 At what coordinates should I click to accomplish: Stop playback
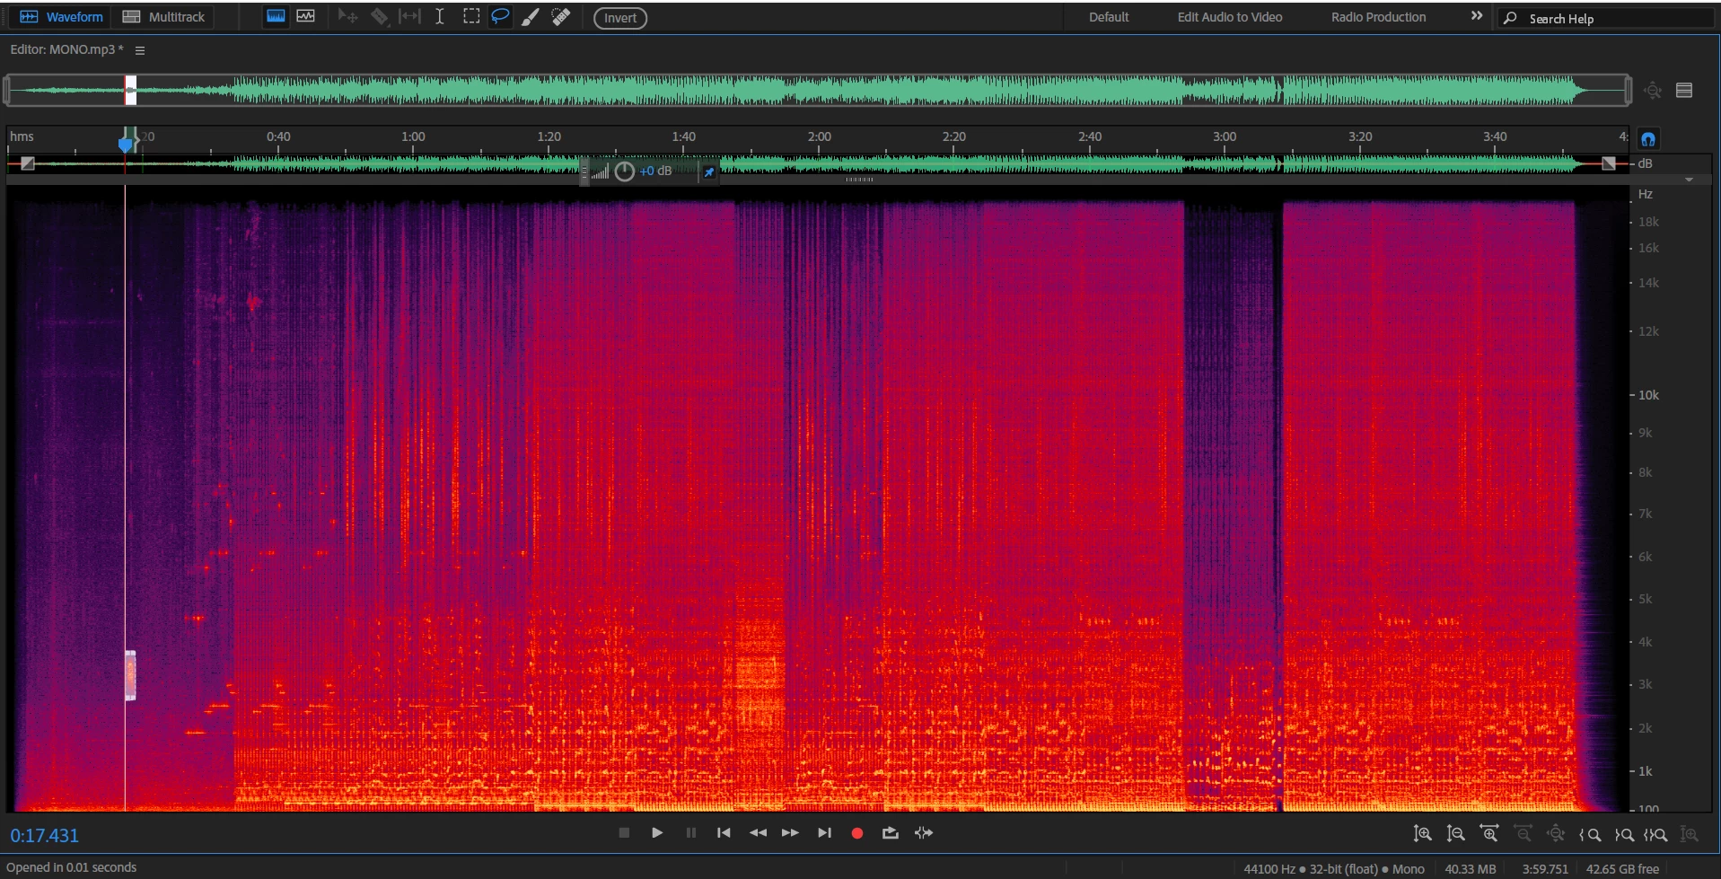pos(625,833)
